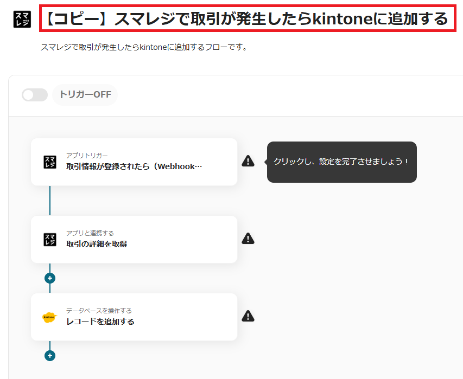463x379 pixels.
Task: Click the Smaregi icon in the 取引の詳細を取得 card
Action: coord(50,240)
